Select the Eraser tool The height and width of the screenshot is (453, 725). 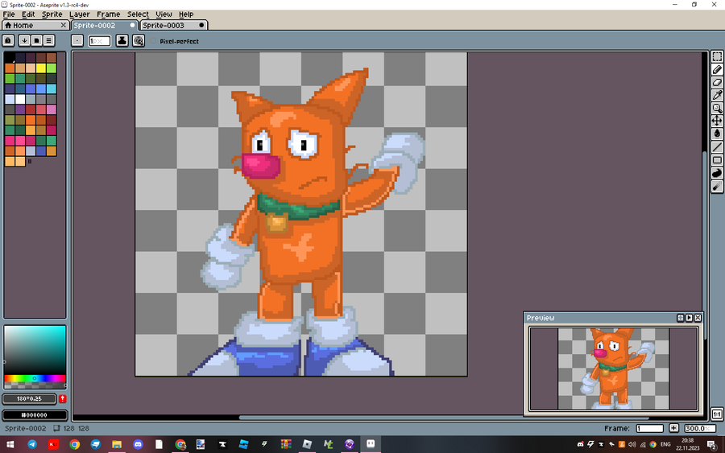coord(717,82)
